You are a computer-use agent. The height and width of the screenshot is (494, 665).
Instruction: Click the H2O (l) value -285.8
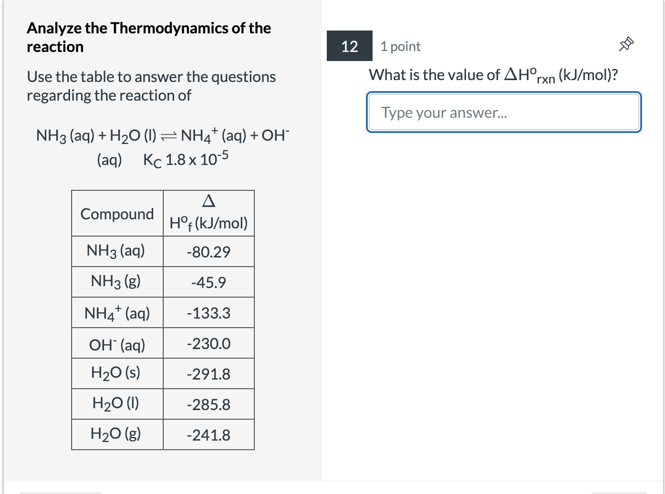click(208, 404)
